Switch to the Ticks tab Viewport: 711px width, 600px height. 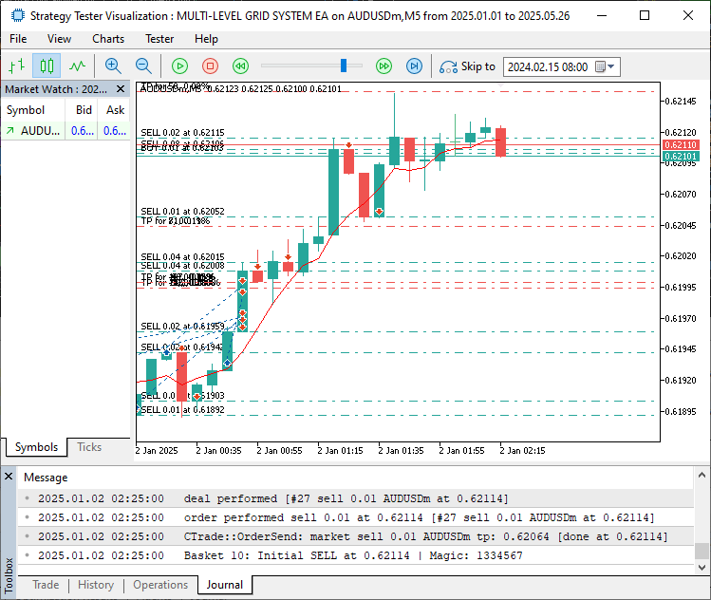89,447
